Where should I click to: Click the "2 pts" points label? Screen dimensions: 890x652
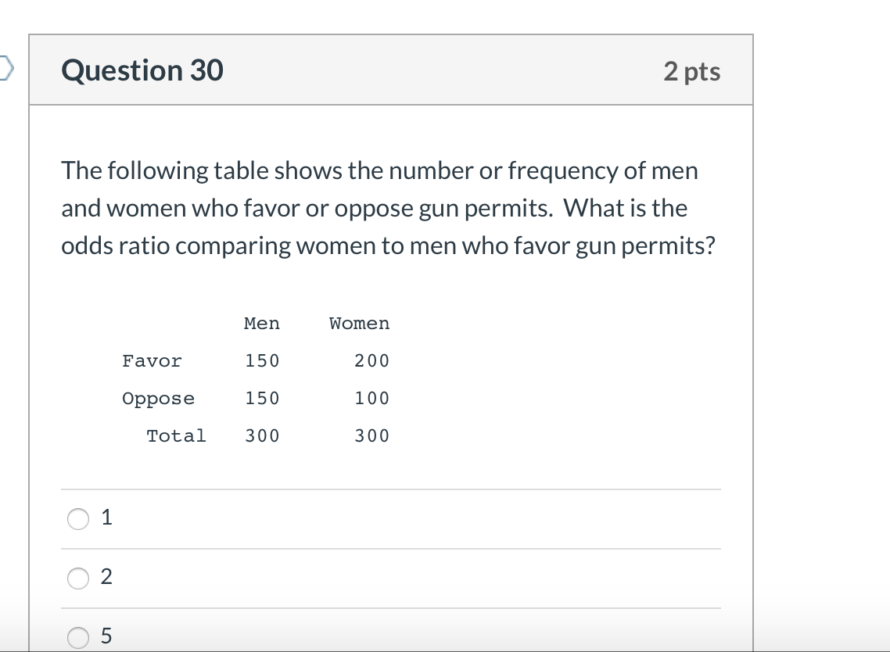[x=692, y=71]
